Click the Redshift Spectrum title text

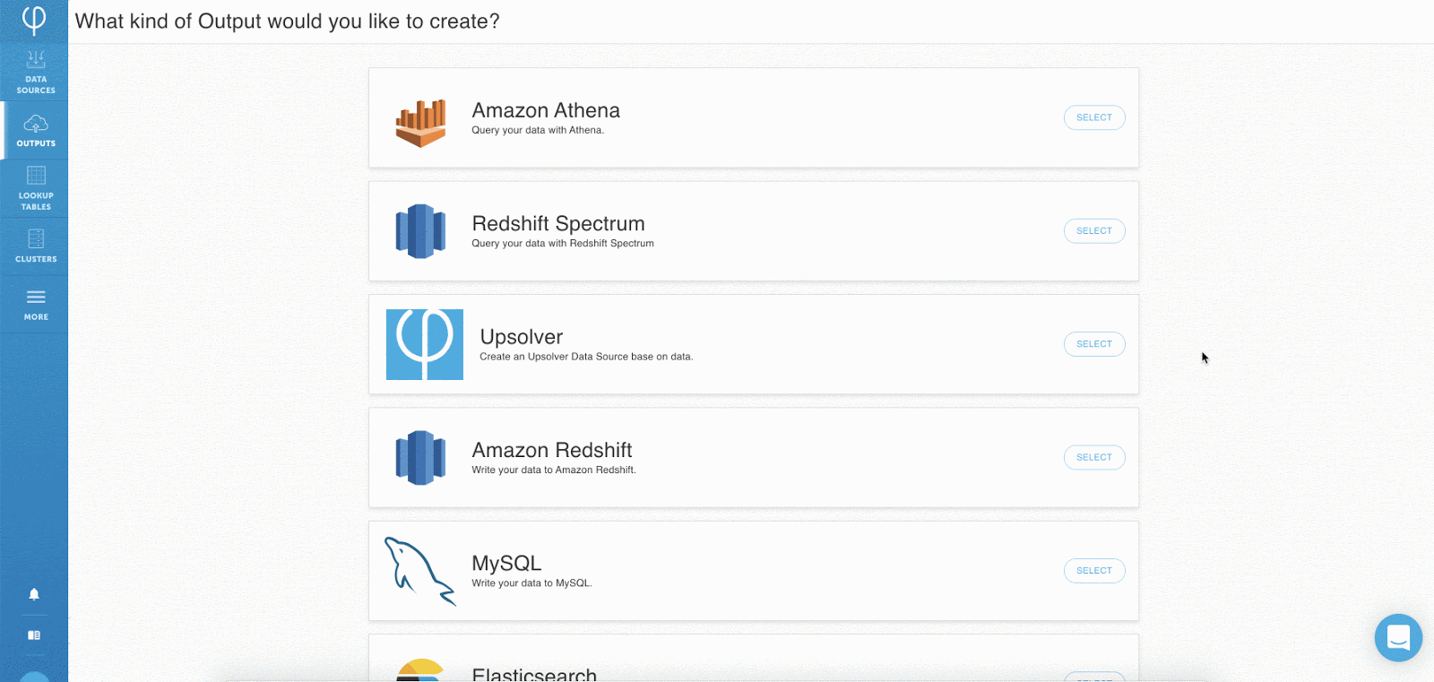558,224
